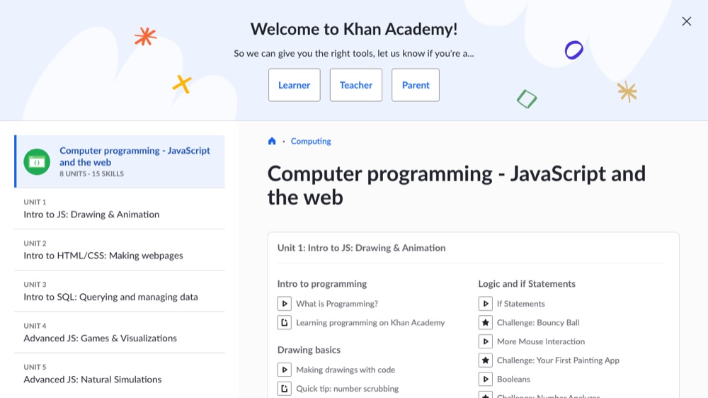The image size is (708, 398).
Task: Open the Booleans lesson
Action: (x=513, y=380)
